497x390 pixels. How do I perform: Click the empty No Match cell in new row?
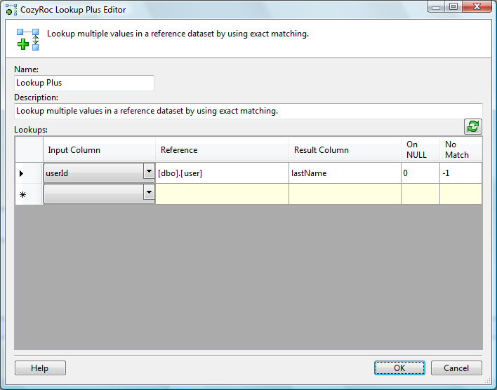(x=461, y=194)
